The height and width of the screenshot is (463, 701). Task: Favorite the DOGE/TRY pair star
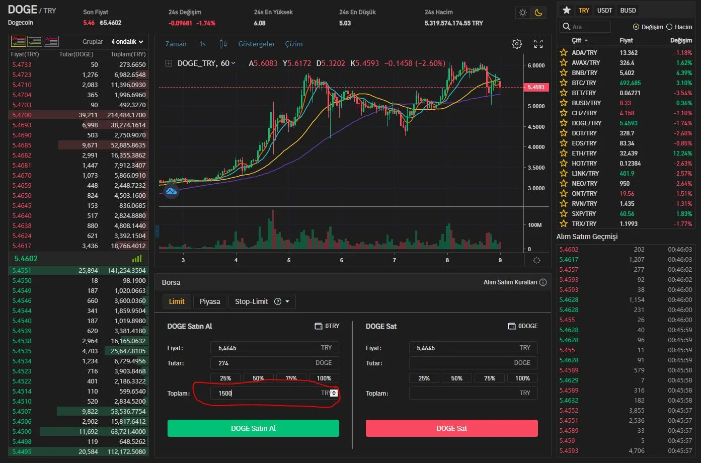pyautogui.click(x=564, y=123)
